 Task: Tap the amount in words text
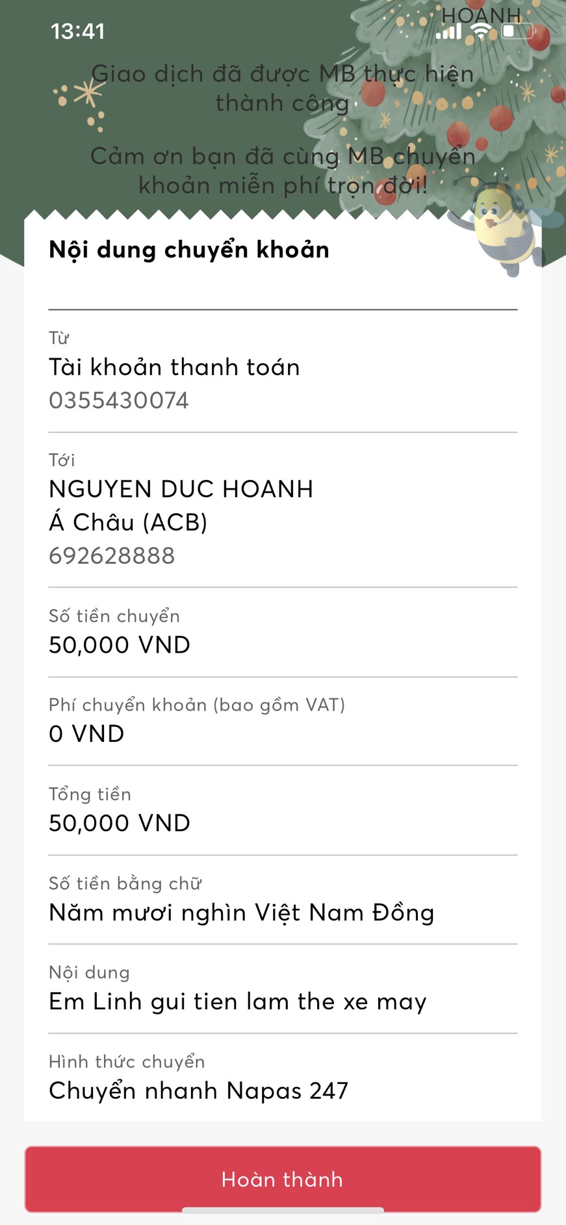pyautogui.click(x=241, y=912)
